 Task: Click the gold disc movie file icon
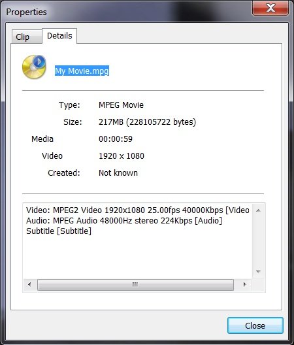pos(34,67)
